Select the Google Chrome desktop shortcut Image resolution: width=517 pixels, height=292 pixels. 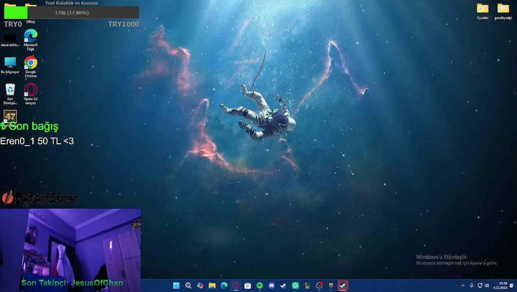tap(30, 67)
